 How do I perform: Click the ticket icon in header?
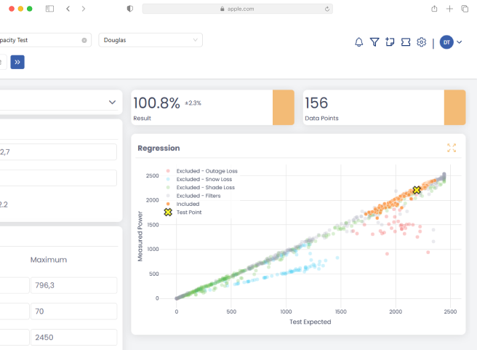coord(406,42)
